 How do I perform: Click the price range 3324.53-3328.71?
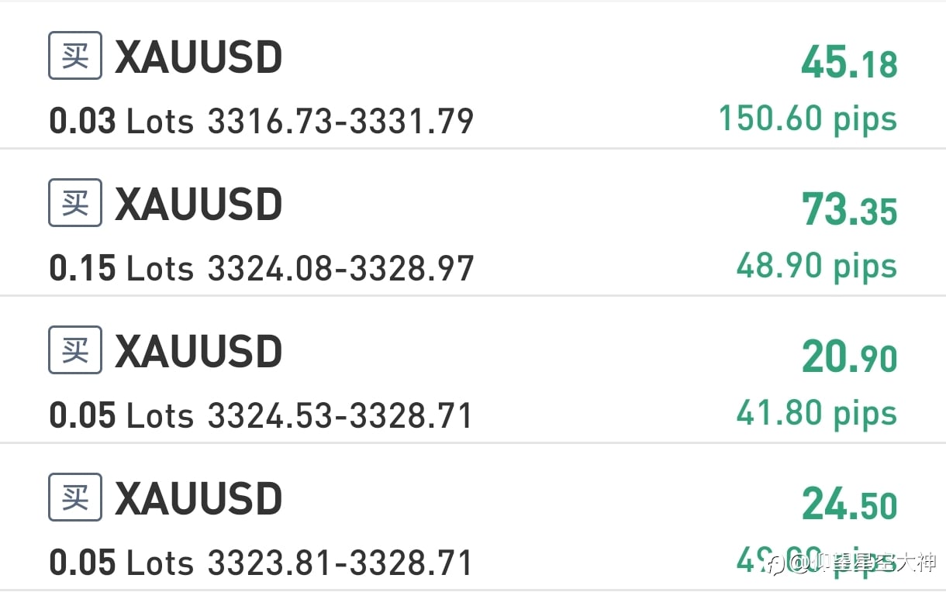click(340, 416)
